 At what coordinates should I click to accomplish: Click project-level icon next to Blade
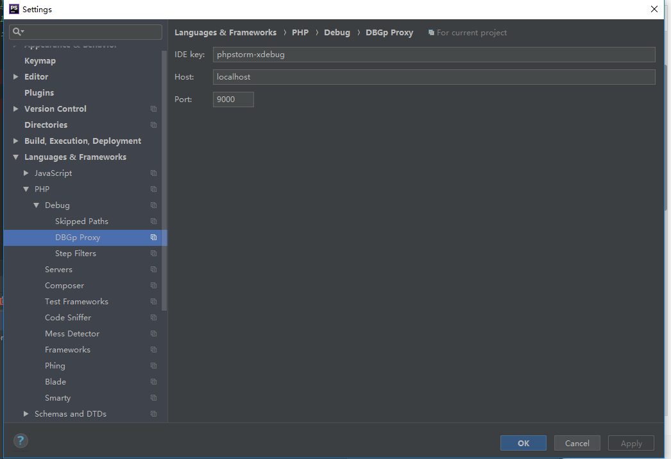click(x=153, y=382)
